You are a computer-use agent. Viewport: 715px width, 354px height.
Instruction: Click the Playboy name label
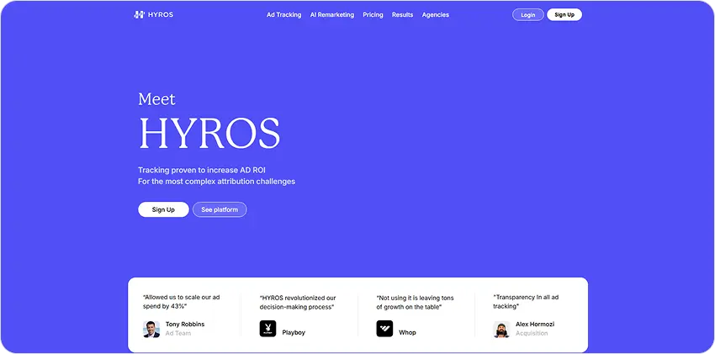click(x=294, y=333)
